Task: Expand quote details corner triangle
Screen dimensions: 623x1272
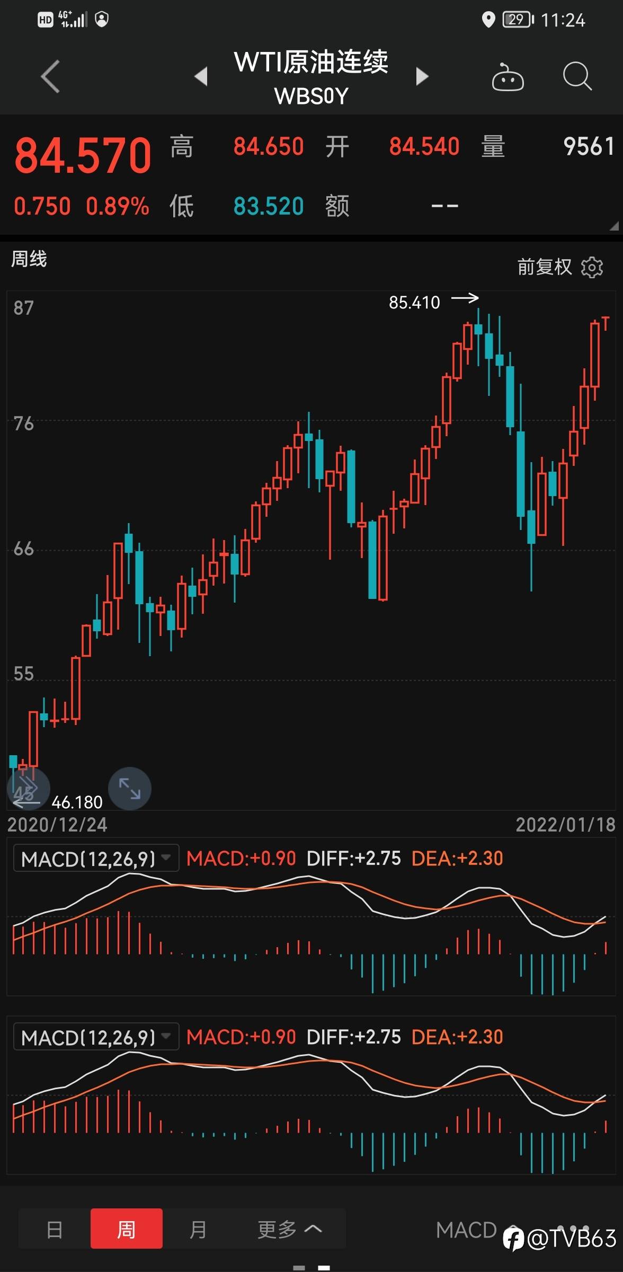Action: pos(614,226)
